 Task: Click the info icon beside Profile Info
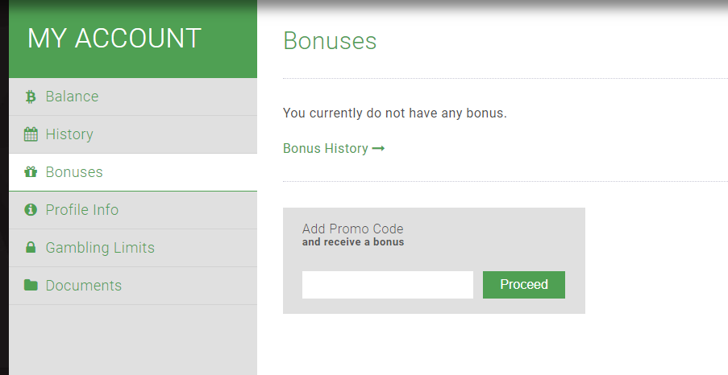tap(31, 209)
